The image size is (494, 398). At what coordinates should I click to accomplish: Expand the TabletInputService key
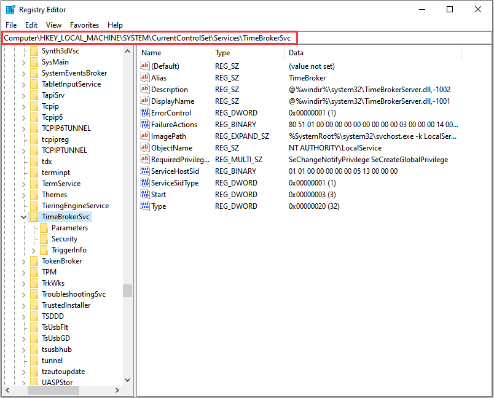click(x=23, y=84)
